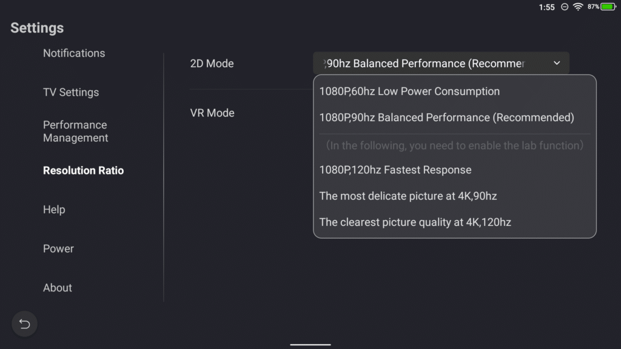Select 1080P,120hz Fastest Response option
Viewport: 621px width, 349px height.
(395, 170)
